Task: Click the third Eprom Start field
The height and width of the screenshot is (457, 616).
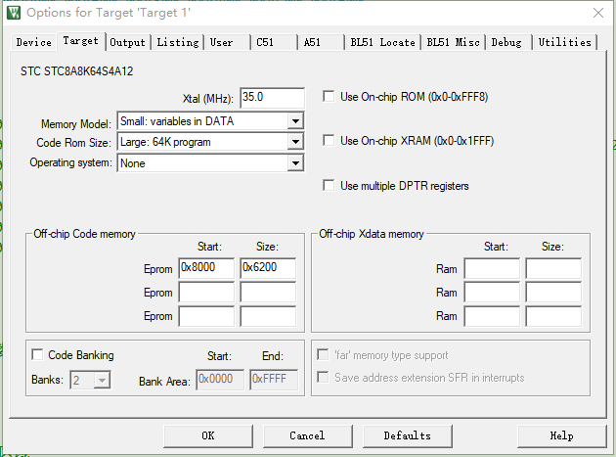Action: tap(206, 316)
